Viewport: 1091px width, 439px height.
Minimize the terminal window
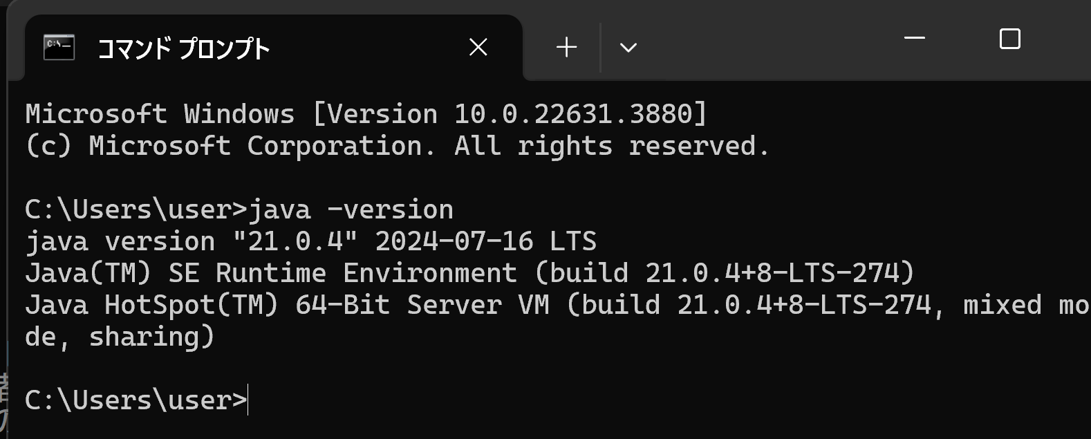(x=915, y=39)
